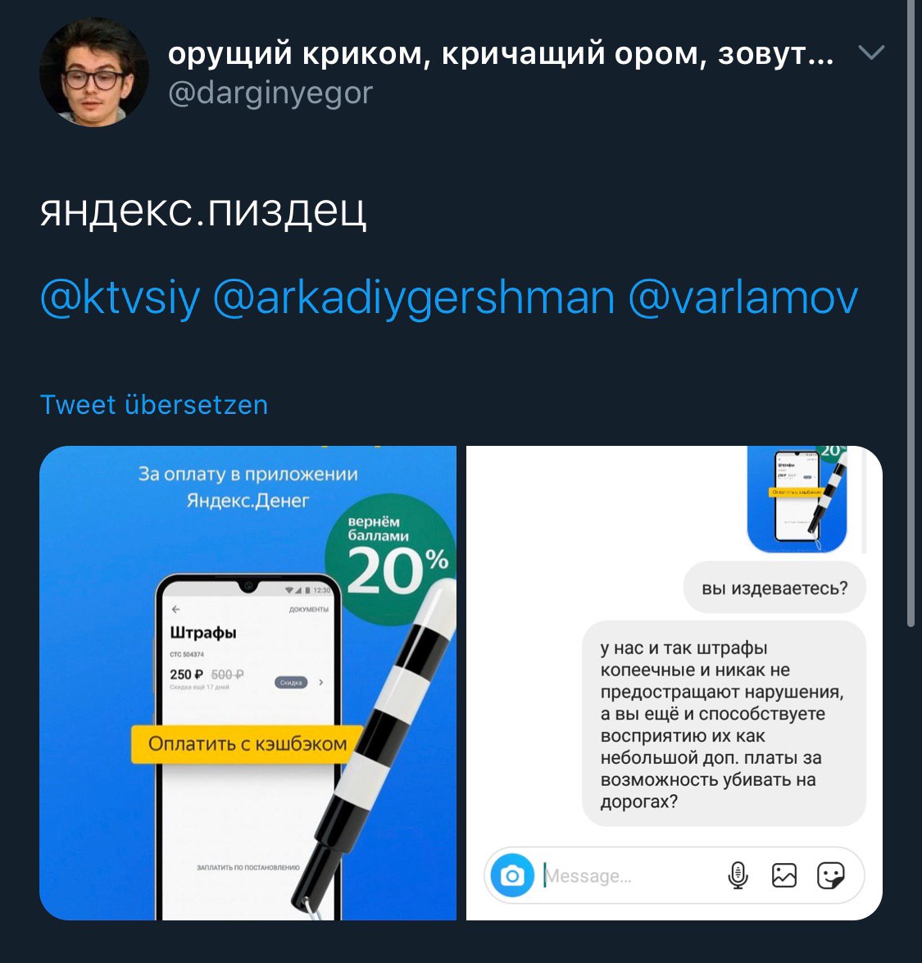Click Tweet übersetzen to translate
The height and width of the screenshot is (963, 922).
(x=154, y=405)
